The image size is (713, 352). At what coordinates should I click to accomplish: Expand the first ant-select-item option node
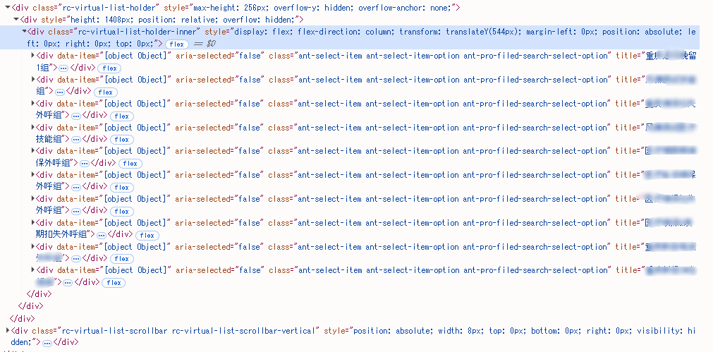pyautogui.click(x=32, y=56)
